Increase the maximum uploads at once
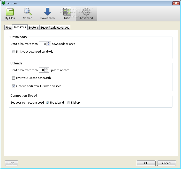This screenshot has height=169, width=181. click(47, 69)
